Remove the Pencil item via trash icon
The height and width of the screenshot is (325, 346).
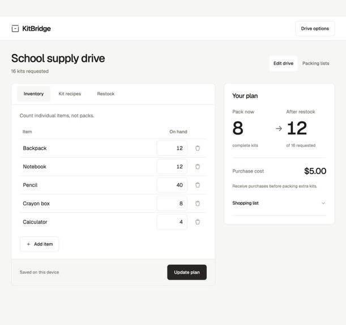[x=198, y=185]
